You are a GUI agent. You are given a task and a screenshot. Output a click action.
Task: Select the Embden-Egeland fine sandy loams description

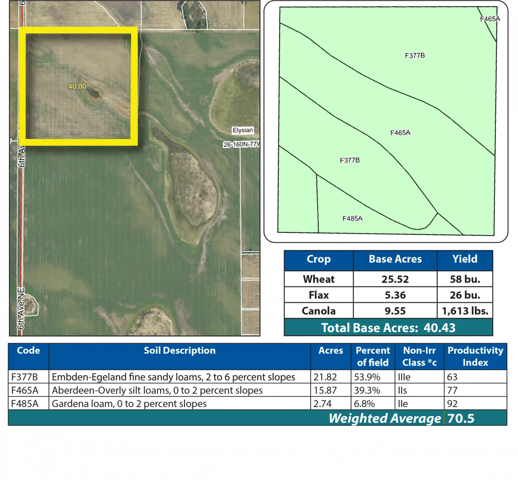[173, 377]
